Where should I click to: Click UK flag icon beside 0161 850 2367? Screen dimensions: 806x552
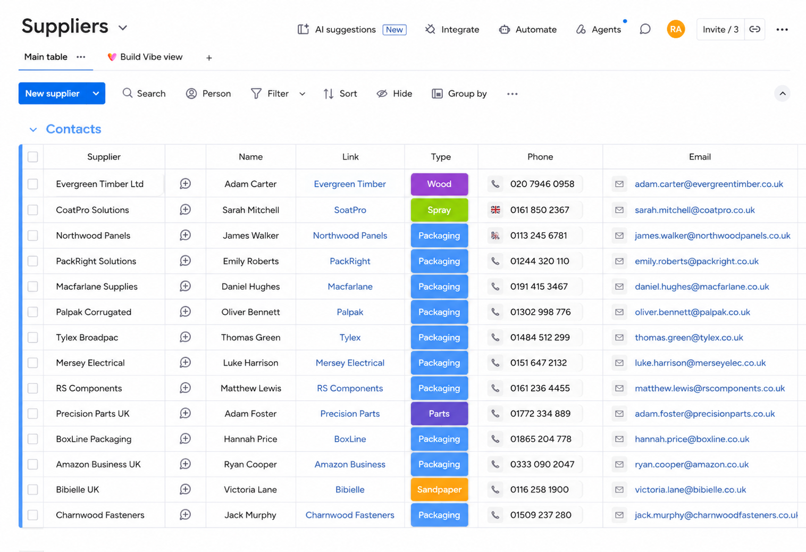click(495, 210)
